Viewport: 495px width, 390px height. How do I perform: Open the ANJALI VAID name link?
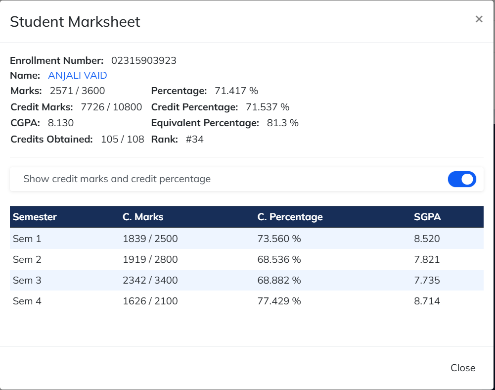pos(77,76)
